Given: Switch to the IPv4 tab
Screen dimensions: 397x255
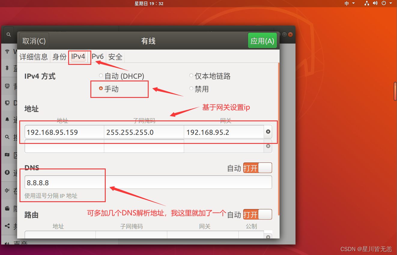Looking at the screenshot, I should [x=78, y=56].
